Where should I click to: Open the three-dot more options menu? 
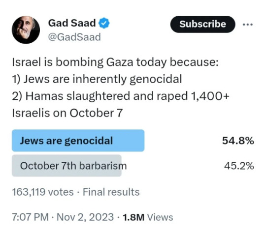[x=248, y=25]
